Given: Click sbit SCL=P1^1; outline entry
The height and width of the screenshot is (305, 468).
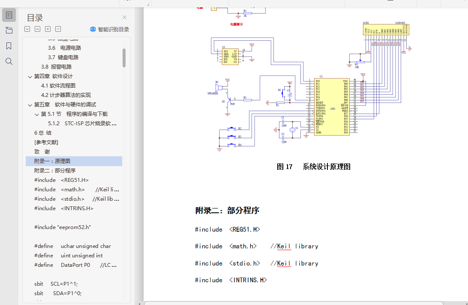Looking at the screenshot, I should (56, 284).
